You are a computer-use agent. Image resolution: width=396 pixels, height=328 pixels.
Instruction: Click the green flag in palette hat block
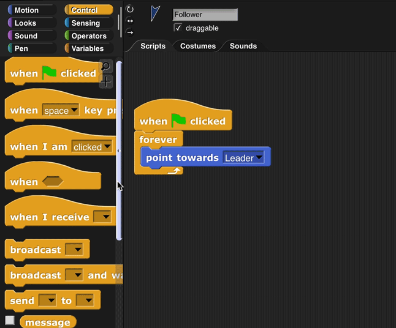pyautogui.click(x=49, y=73)
